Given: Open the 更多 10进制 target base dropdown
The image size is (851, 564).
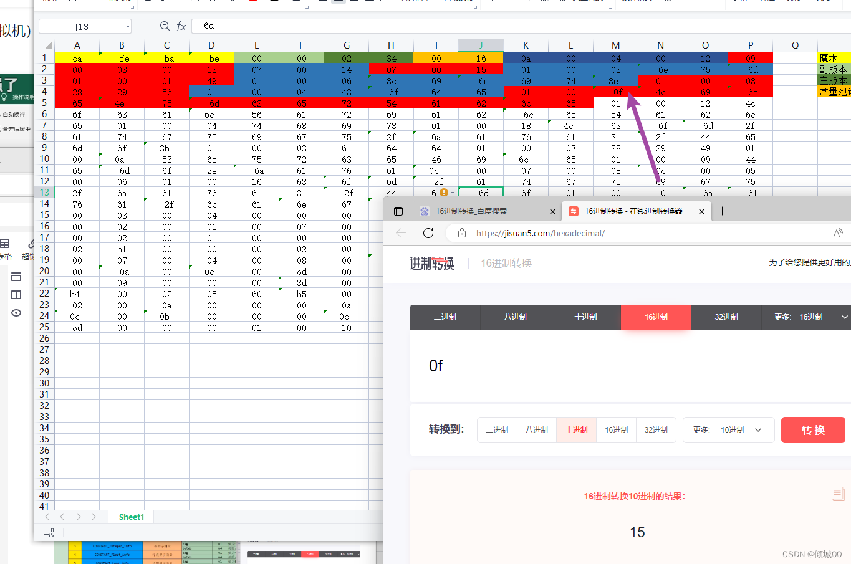Looking at the screenshot, I should click(728, 430).
